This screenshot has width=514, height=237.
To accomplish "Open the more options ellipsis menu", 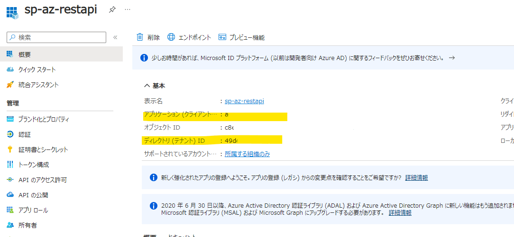I will (128, 9).
